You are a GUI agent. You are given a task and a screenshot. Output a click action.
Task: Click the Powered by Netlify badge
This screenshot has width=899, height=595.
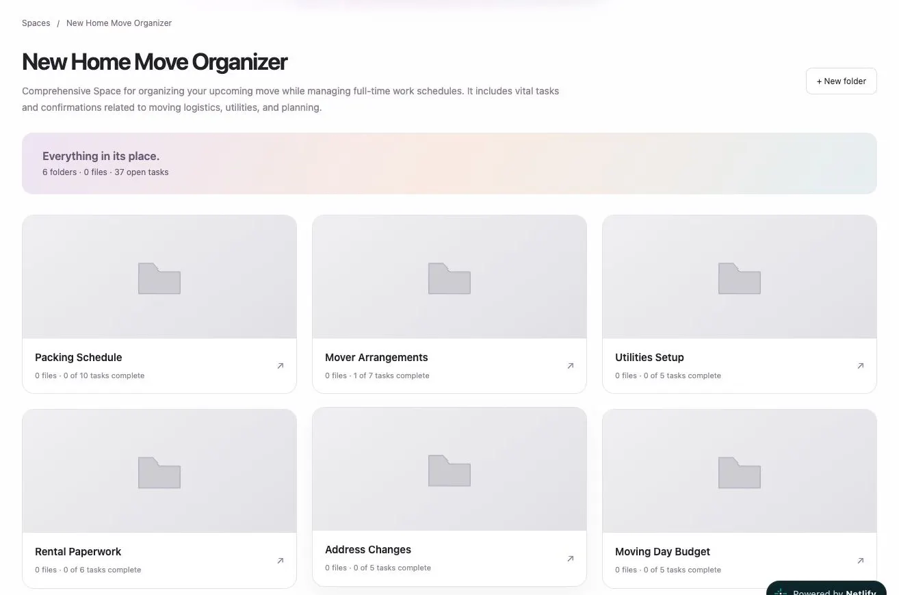click(826, 588)
